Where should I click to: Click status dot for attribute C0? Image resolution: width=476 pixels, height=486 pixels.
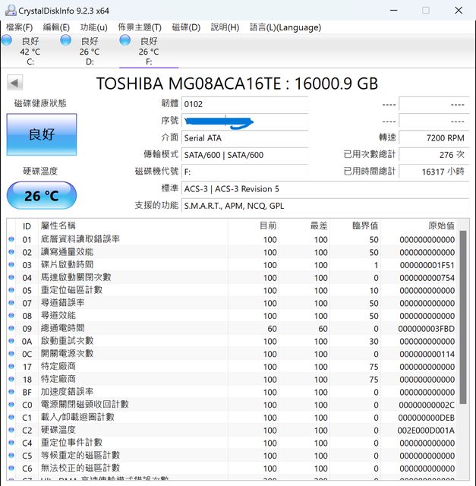11,405
